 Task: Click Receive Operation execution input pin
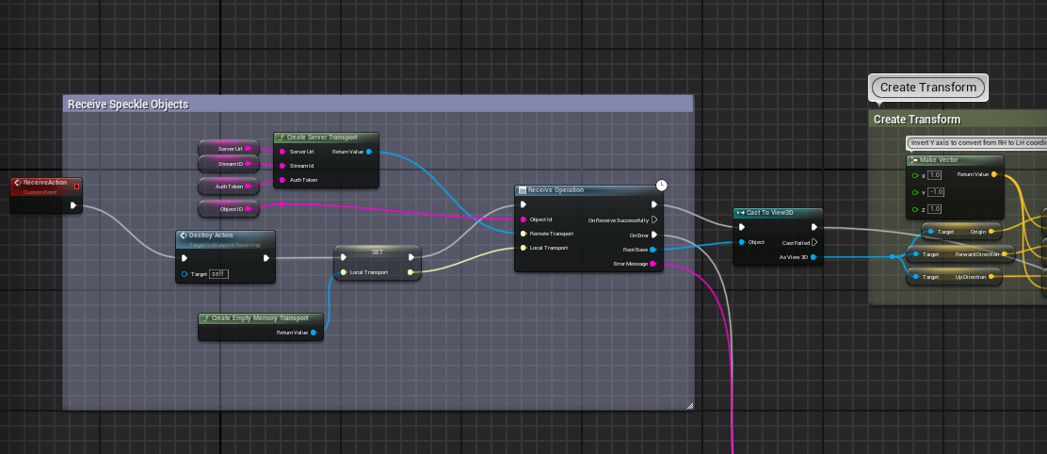(x=524, y=204)
